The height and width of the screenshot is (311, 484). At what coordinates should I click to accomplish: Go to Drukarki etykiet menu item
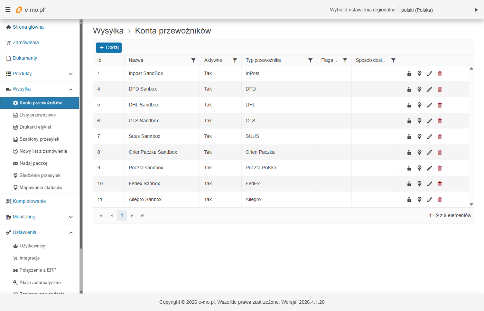click(x=35, y=127)
